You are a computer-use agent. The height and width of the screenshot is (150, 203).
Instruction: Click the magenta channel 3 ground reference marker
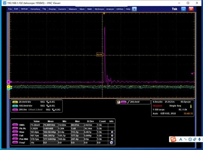pyautogui.click(x=9, y=82)
